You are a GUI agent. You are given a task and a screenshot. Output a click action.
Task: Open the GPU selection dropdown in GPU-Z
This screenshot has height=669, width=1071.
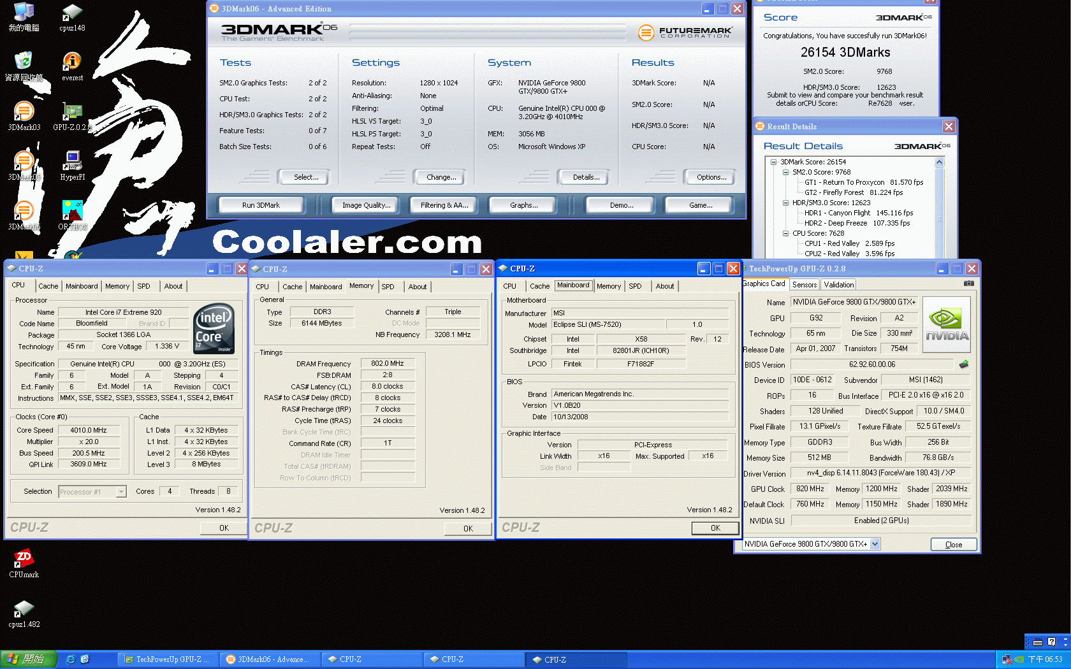875,544
